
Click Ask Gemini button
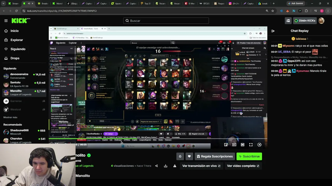(295, 4)
